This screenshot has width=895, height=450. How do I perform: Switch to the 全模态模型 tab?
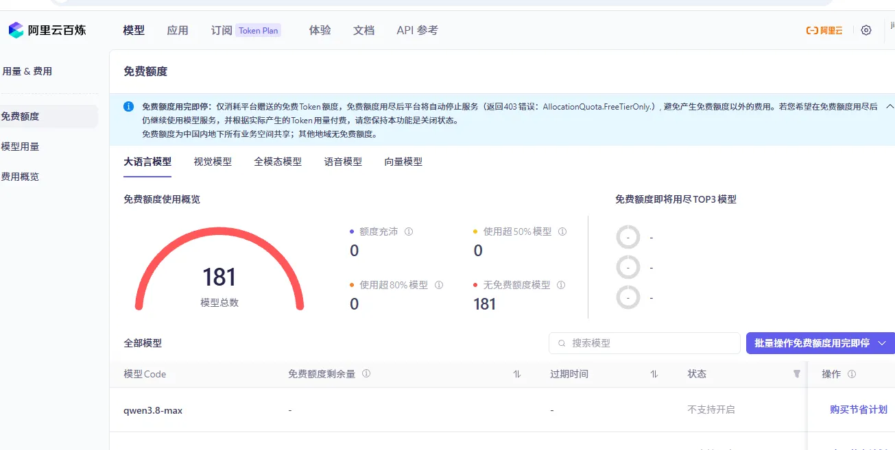click(278, 162)
